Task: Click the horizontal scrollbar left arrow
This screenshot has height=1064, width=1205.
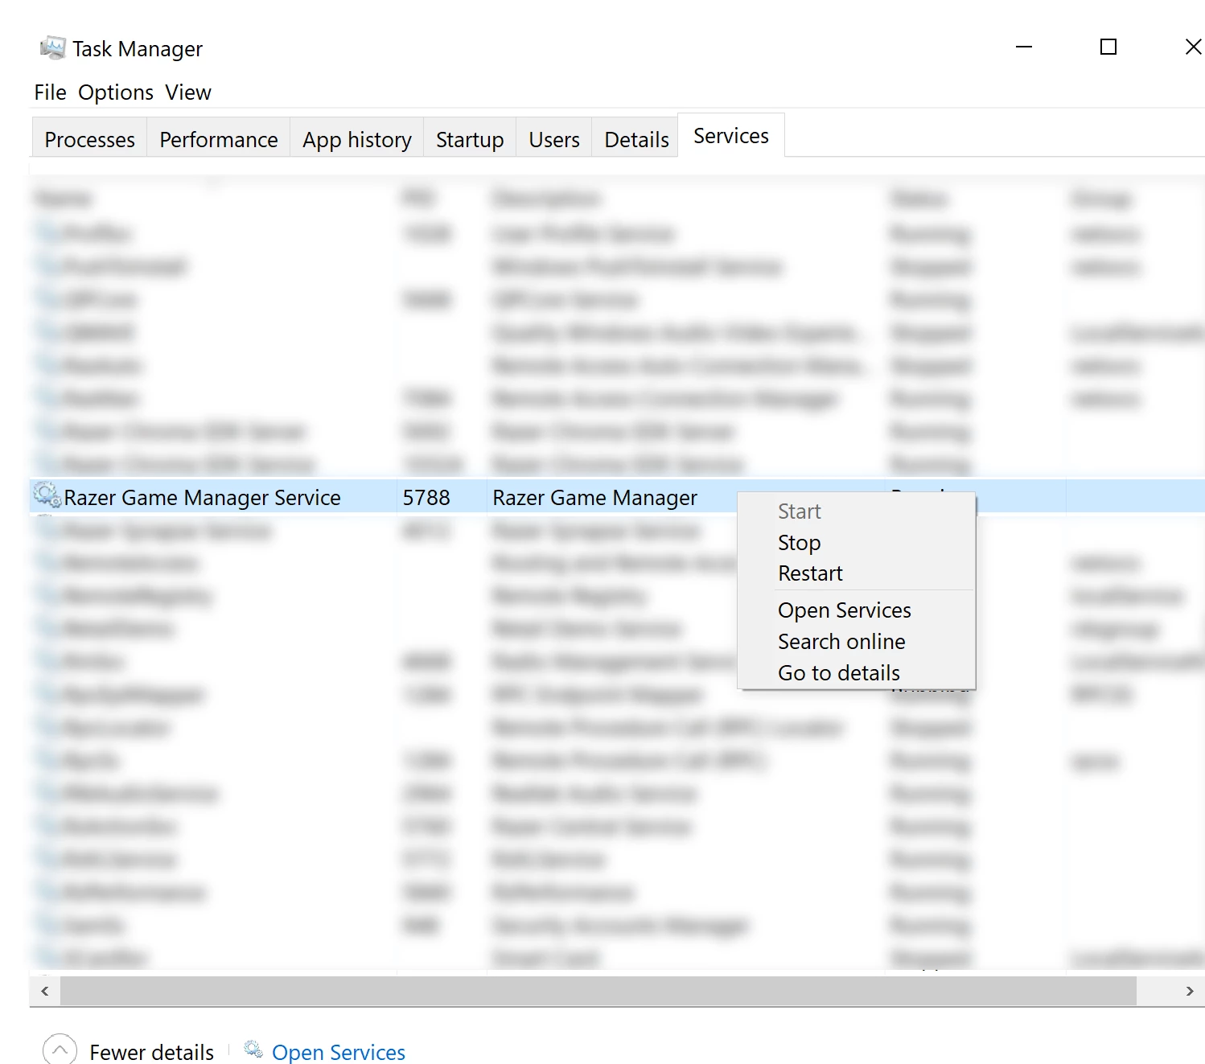Action: point(45,991)
